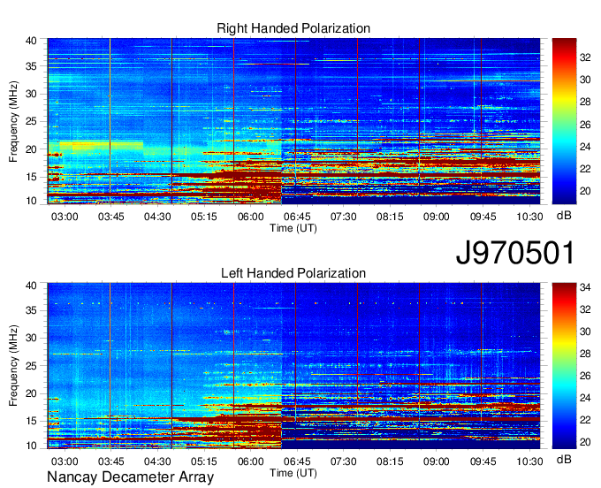Viewport: 601px width, 488px height.
Task: Click the 05:15 tick under the upper plot
Action: point(204,217)
